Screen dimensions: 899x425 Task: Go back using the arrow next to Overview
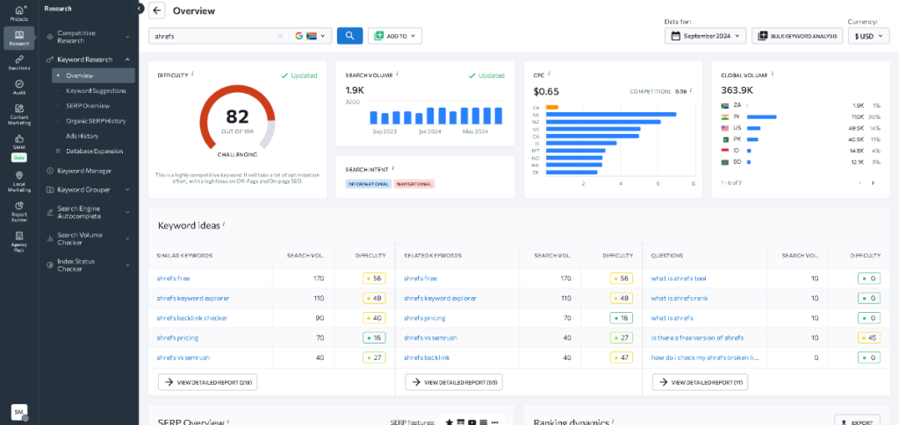point(156,11)
